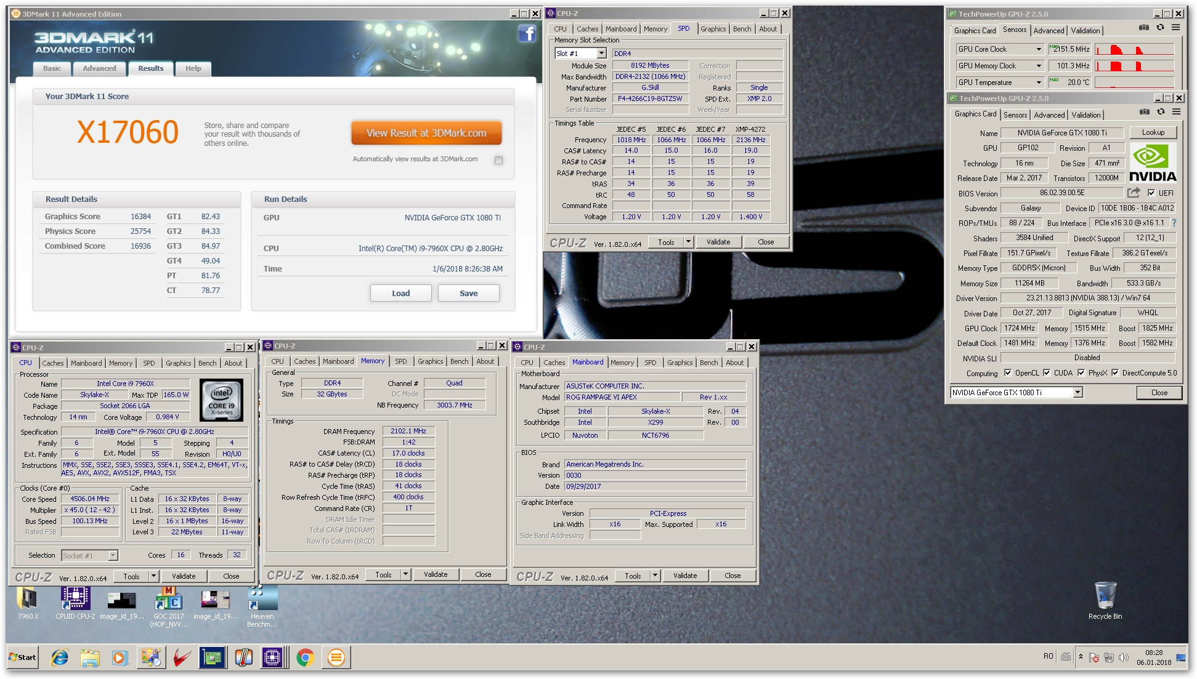Switch to Basic tab in 3DMark 11

click(52, 68)
